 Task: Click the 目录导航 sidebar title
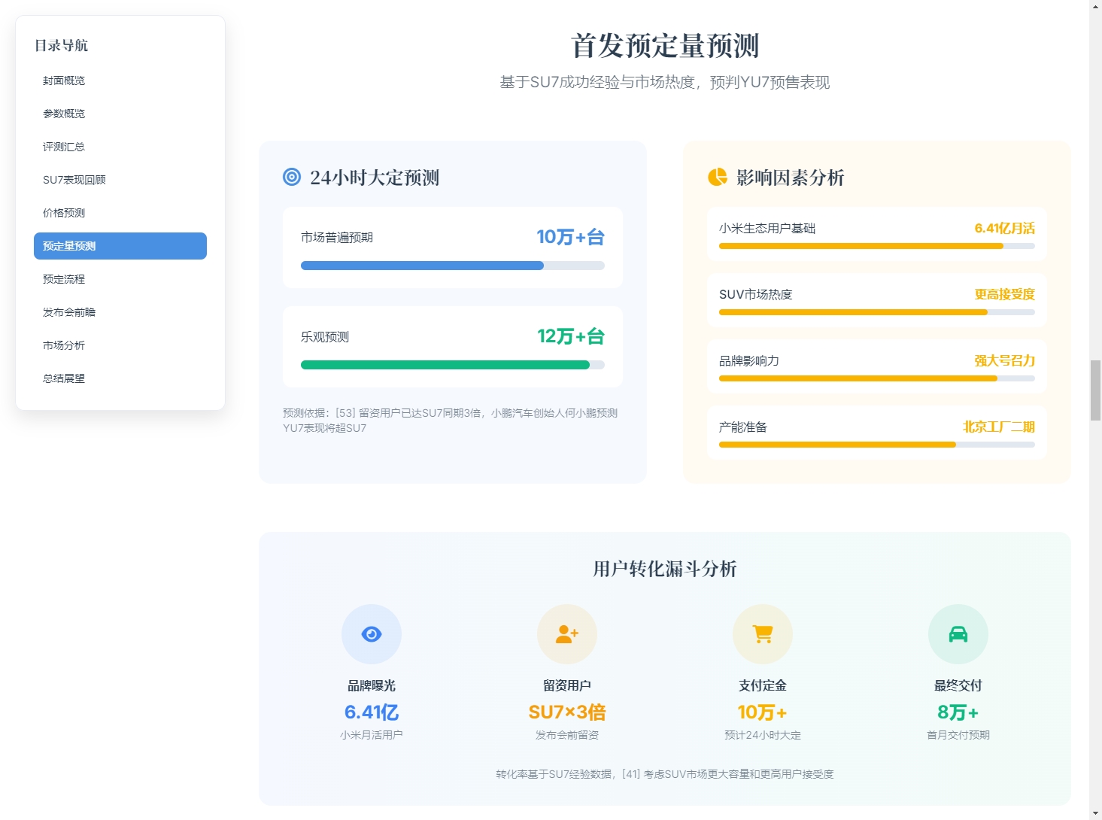point(61,45)
